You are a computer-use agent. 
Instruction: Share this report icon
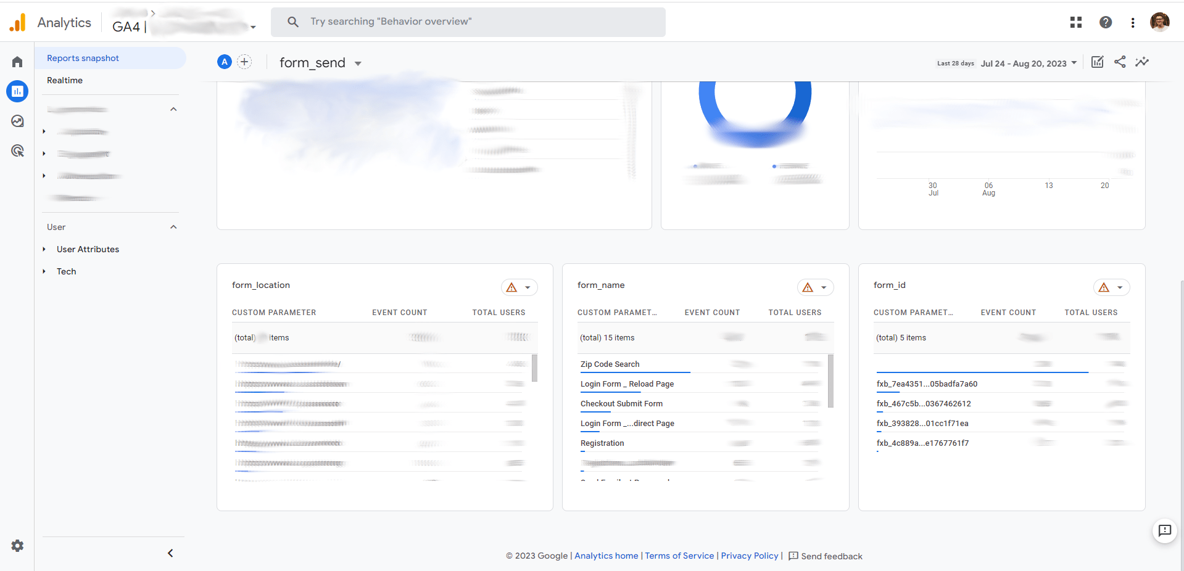[x=1120, y=62]
